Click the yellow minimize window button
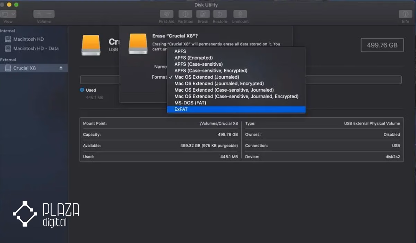The image size is (416, 243). 9,5
